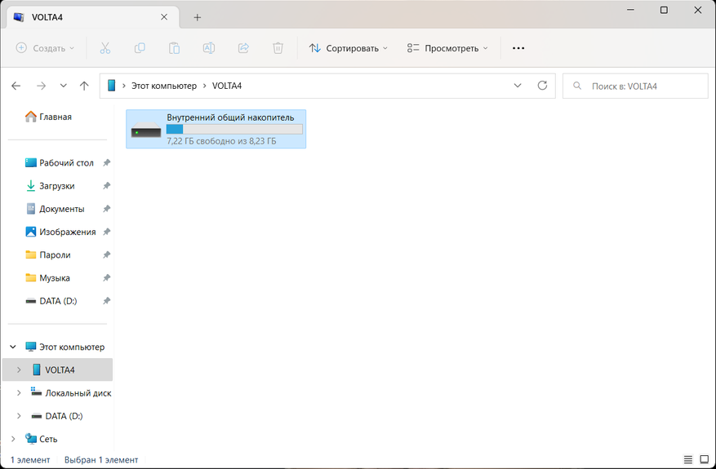716x469 pixels.
Task: Open pinned DATA (D:) in quick access
Action: pyautogui.click(x=51, y=301)
